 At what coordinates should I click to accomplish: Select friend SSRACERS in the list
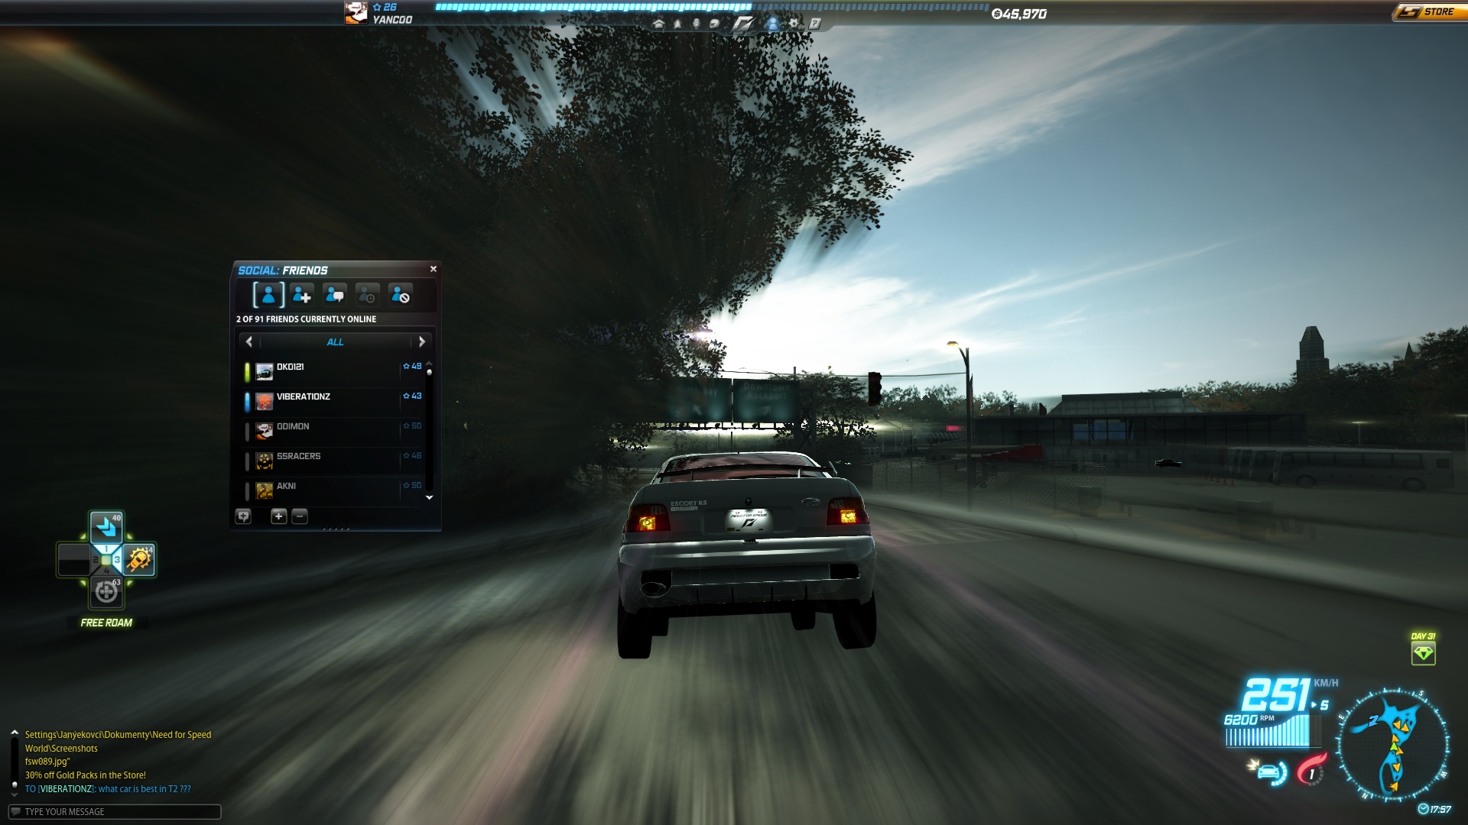tap(333, 461)
